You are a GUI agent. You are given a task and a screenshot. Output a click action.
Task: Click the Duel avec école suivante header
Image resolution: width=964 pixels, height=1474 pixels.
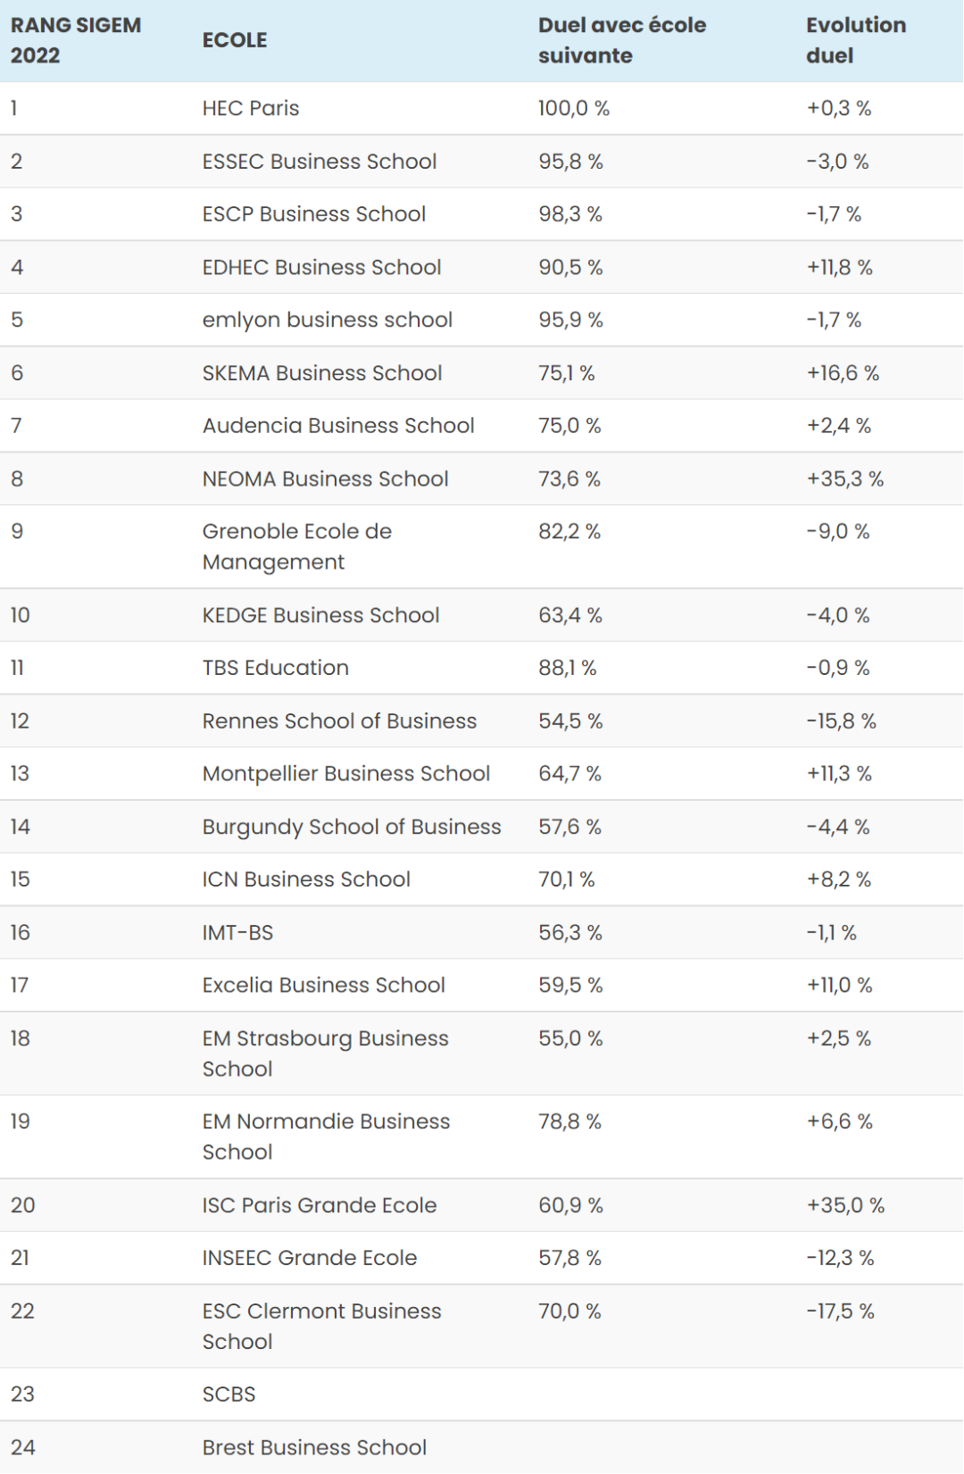click(x=621, y=40)
